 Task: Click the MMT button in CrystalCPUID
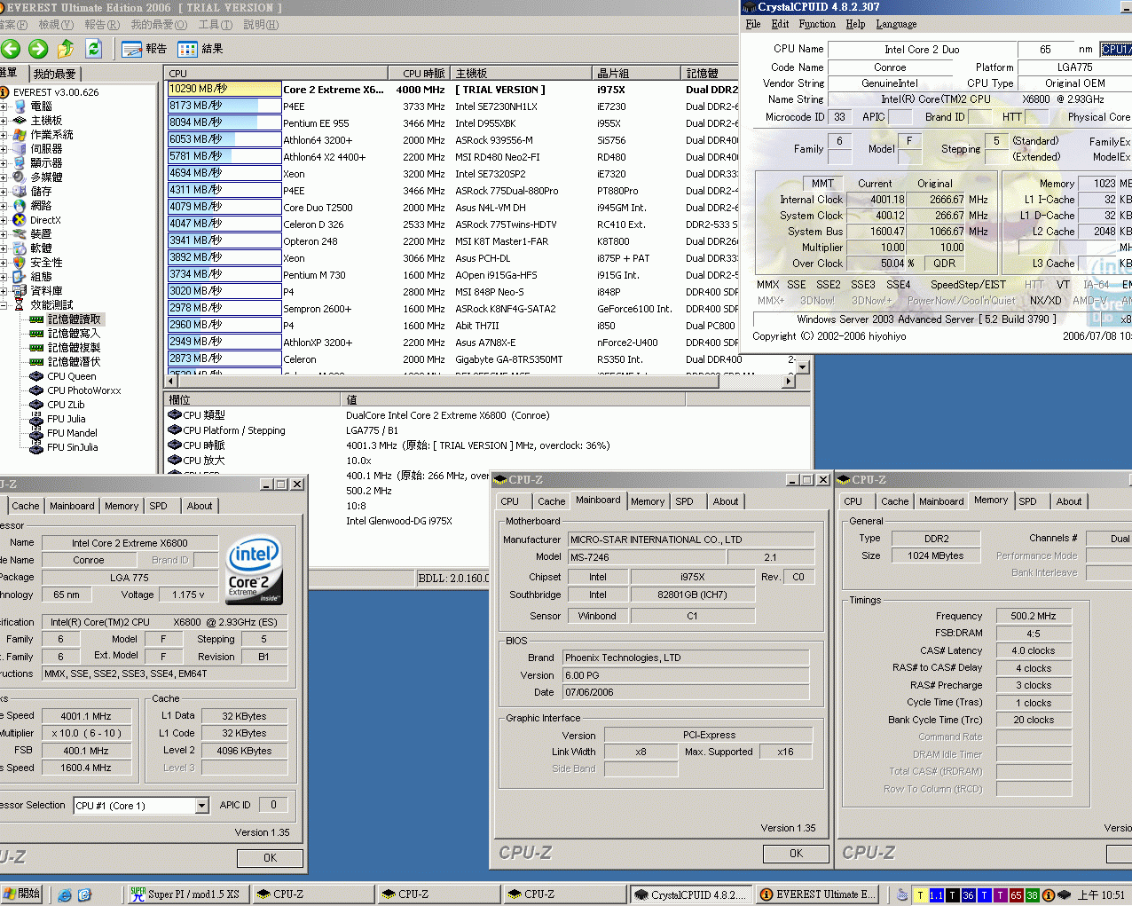coord(822,184)
